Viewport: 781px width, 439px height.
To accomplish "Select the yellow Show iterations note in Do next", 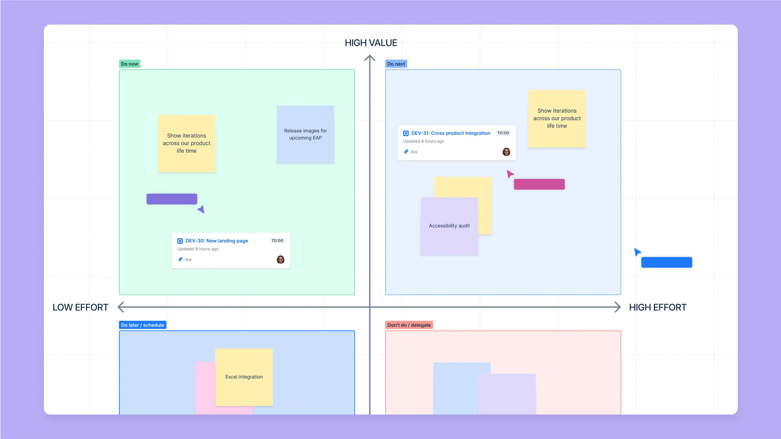I will tap(557, 119).
